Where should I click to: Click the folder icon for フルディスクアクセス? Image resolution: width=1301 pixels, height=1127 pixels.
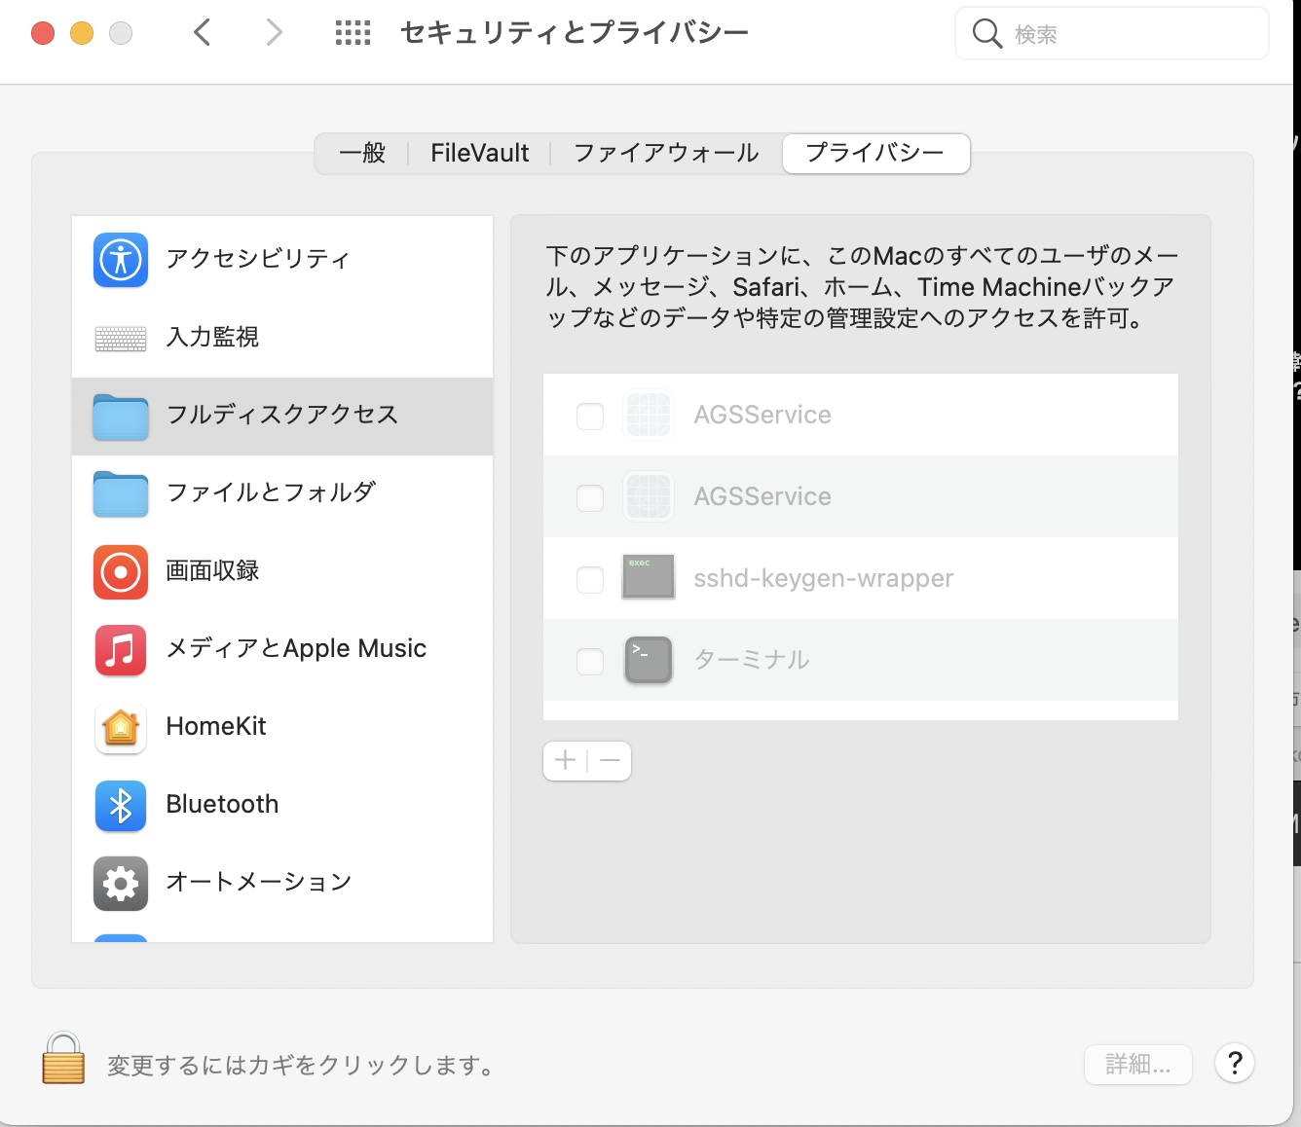click(x=121, y=417)
